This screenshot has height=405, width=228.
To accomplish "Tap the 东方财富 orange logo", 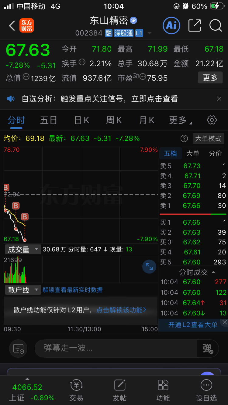I will pos(27,26).
